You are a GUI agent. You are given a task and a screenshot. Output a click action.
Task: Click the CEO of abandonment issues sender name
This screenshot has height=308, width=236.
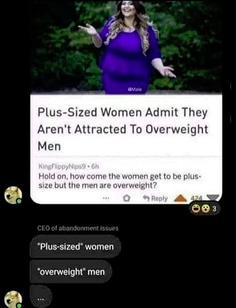click(78, 228)
